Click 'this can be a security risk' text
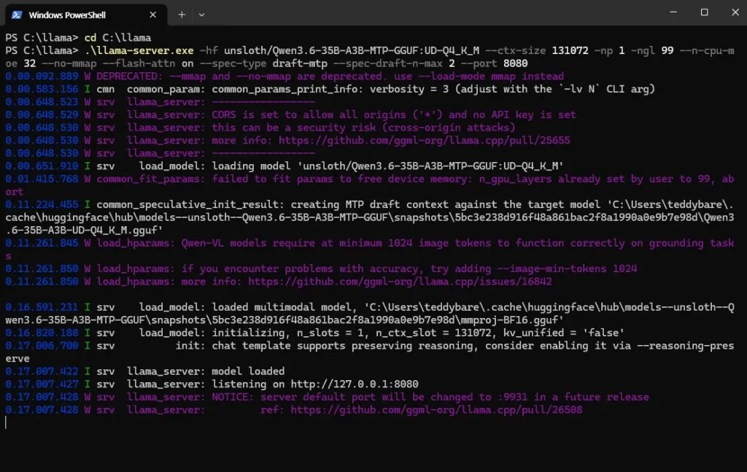This screenshot has height=472, width=747. (294, 128)
